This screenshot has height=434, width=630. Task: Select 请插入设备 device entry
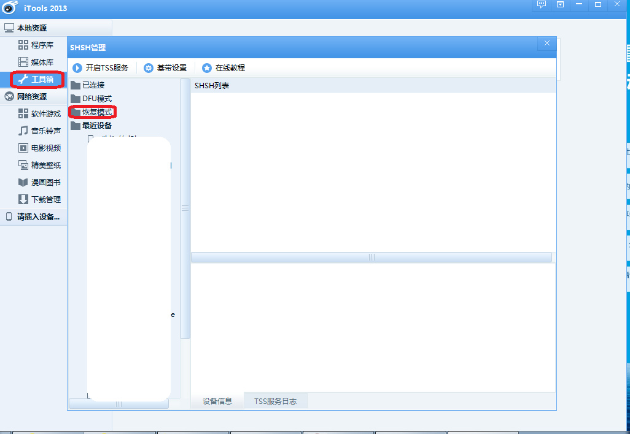point(33,217)
